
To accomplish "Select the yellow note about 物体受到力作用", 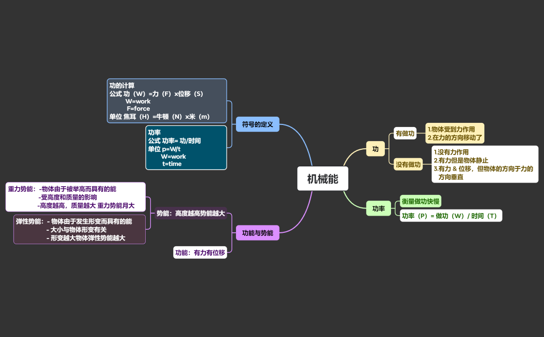I will [x=454, y=132].
